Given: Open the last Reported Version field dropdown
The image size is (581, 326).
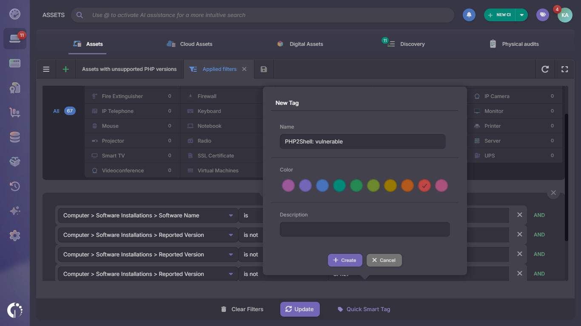Looking at the screenshot, I should [x=147, y=274].
